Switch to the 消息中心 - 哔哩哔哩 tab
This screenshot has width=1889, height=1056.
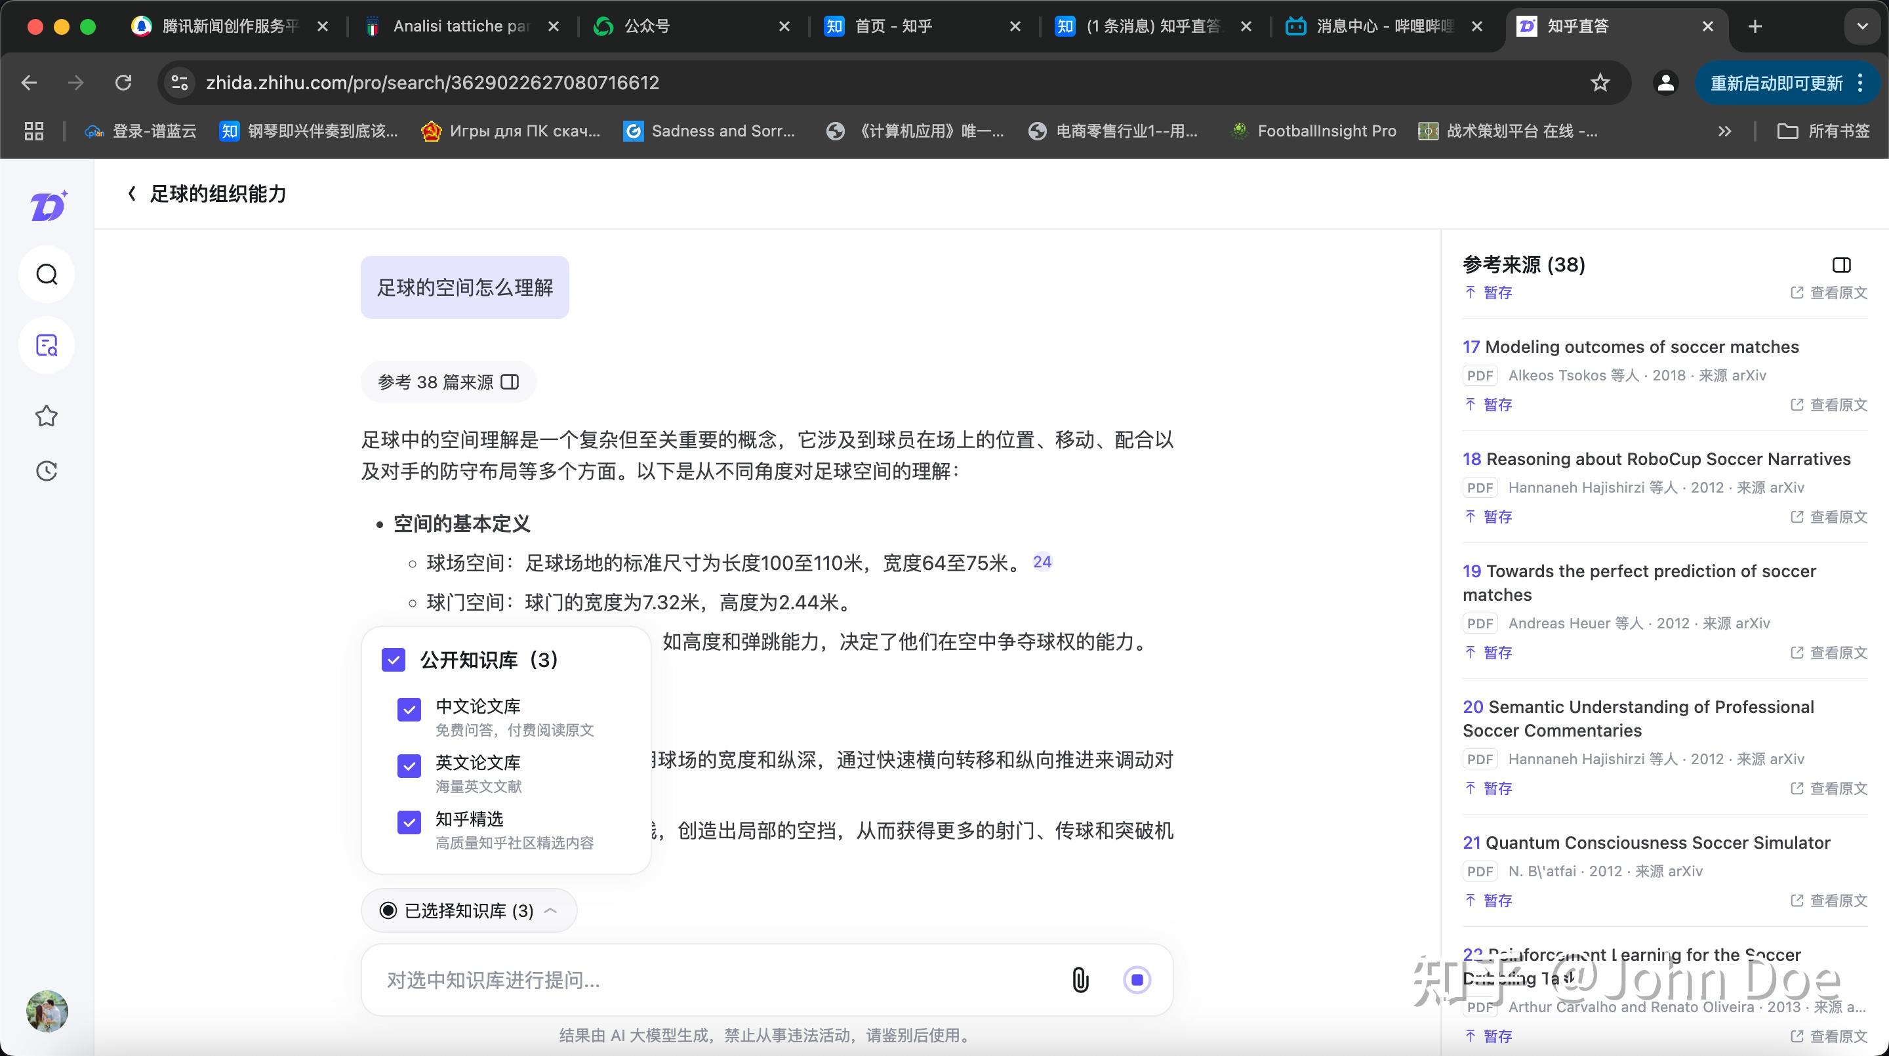pyautogui.click(x=1382, y=26)
